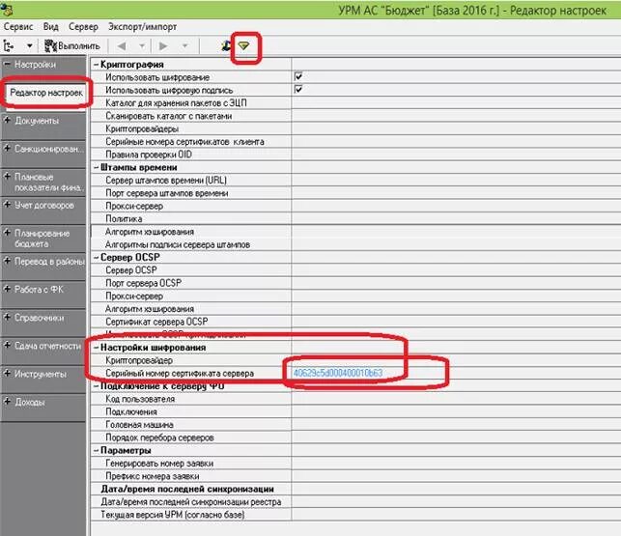621x536 pixels.
Task: Expand the Инструменты section
Action: tap(7, 373)
